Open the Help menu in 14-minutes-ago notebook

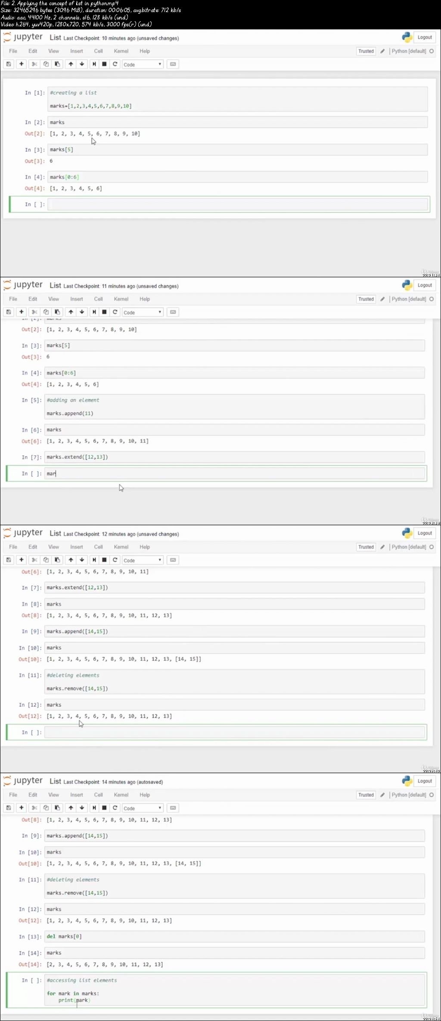(x=145, y=795)
